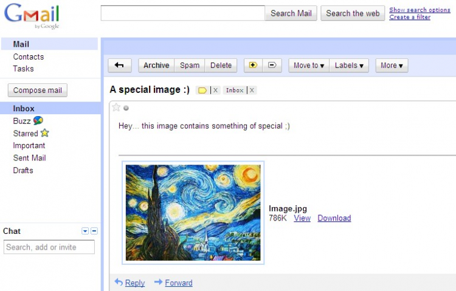Mark message as not important with minus icon
The image size is (456, 291).
[x=272, y=66]
